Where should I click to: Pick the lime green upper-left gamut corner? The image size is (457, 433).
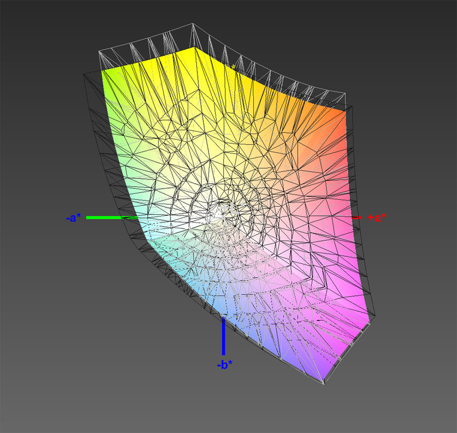104,73
